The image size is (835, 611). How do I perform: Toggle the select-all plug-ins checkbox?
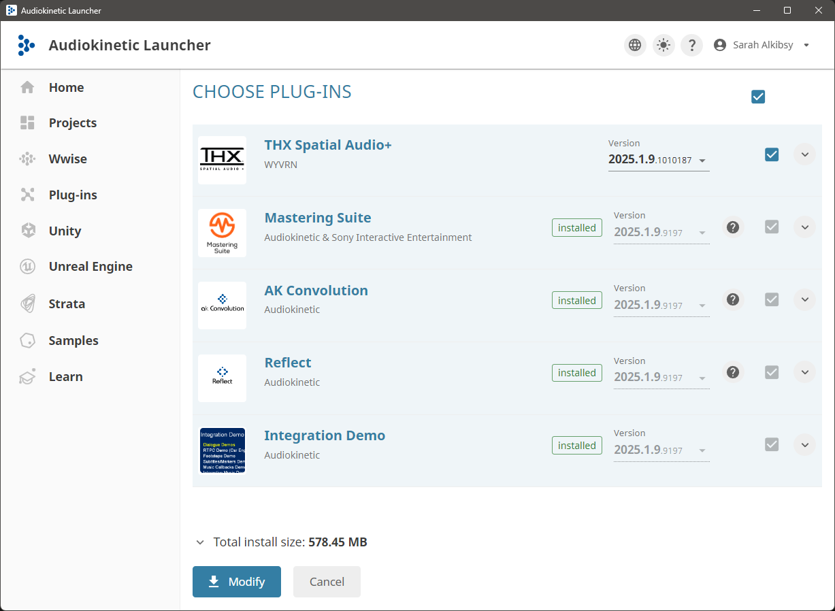click(758, 97)
